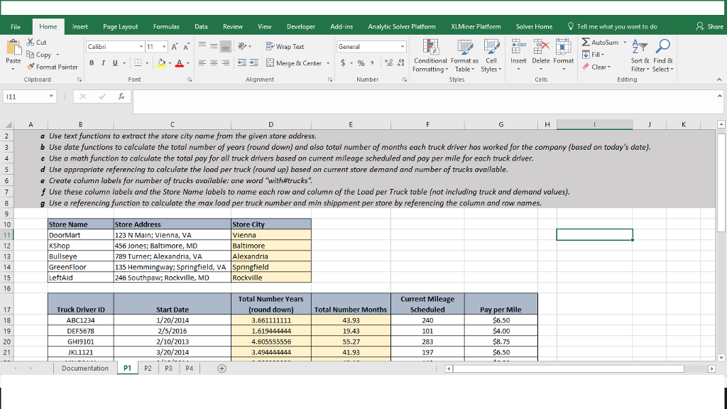Expand the Name Box dropdown arrow
The image size is (727, 409).
[x=51, y=97]
